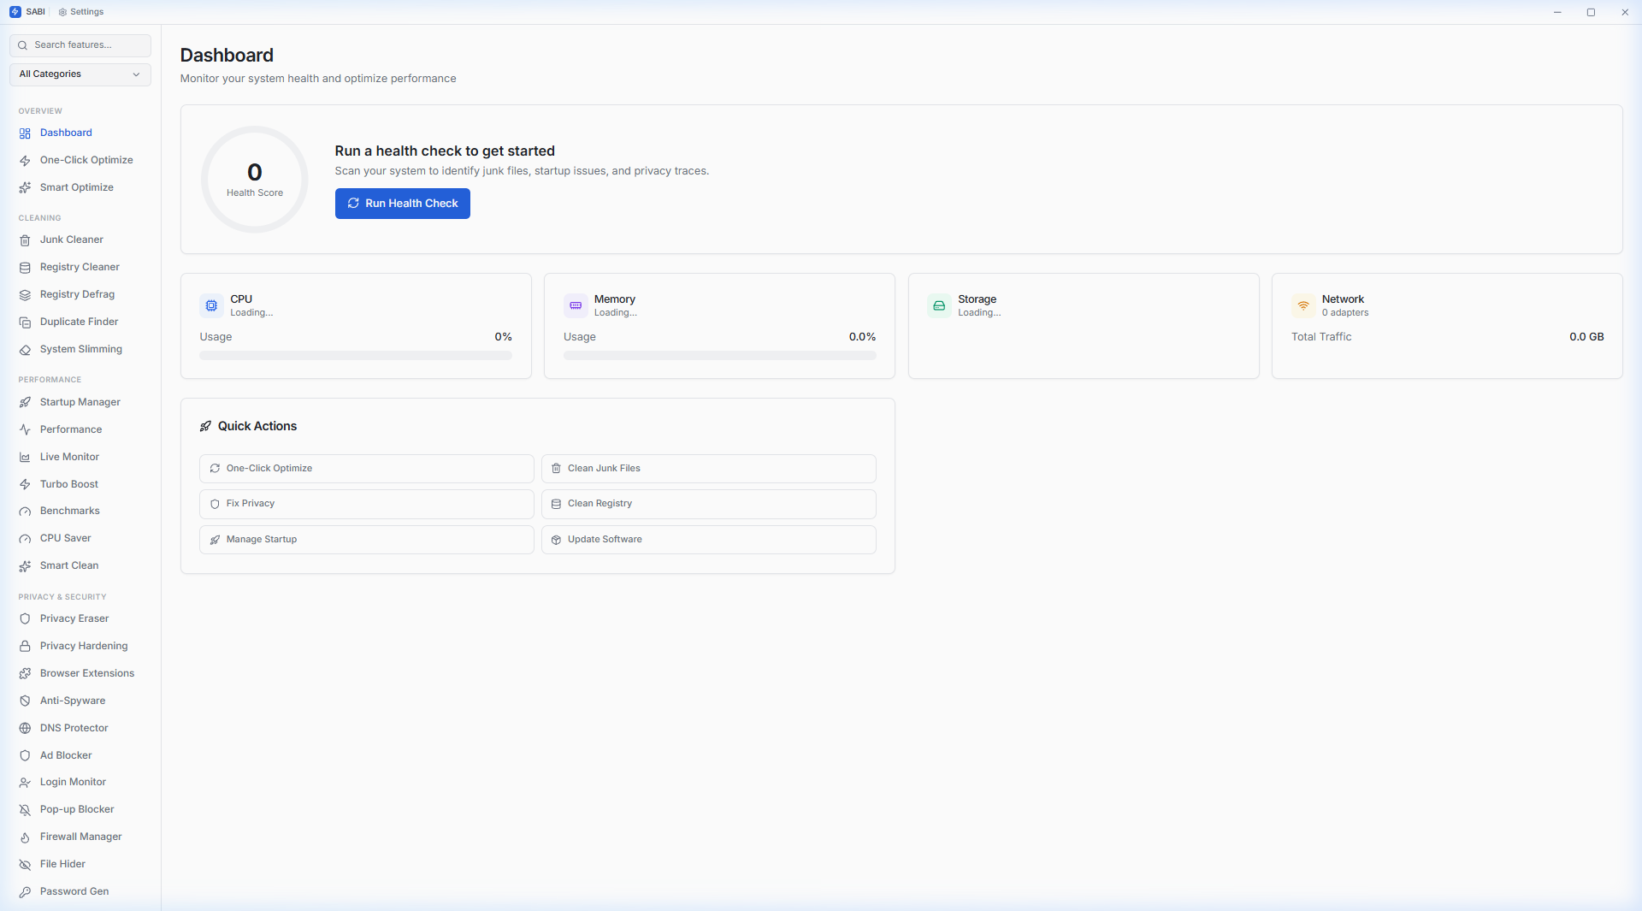Click the Smart Optimize sparkle icon
Viewport: 1642px width, 911px height.
(25, 188)
